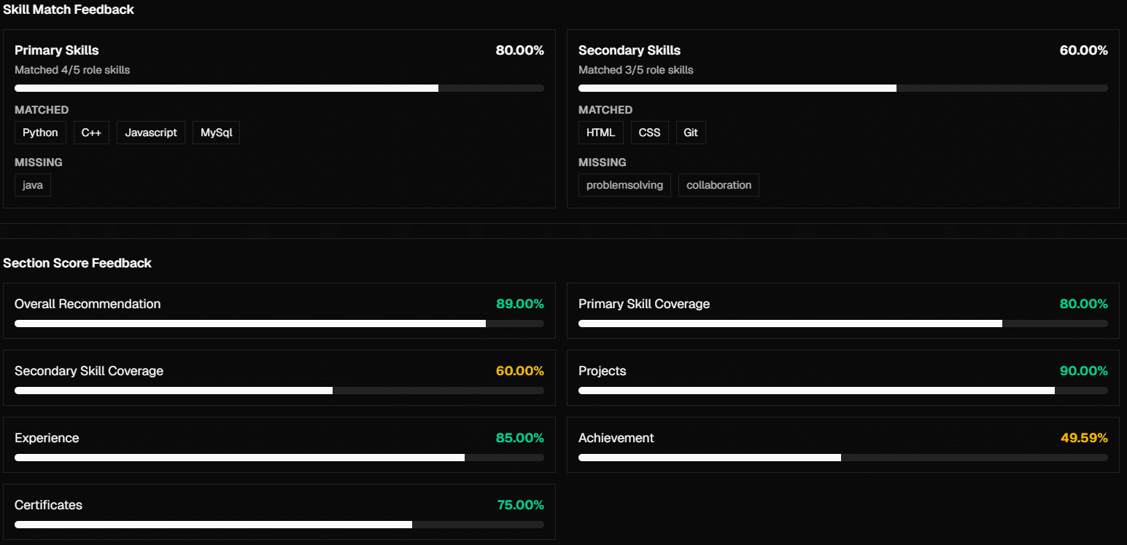
Task: Click the "Matched 4/5 role skills" text
Action: (72, 70)
